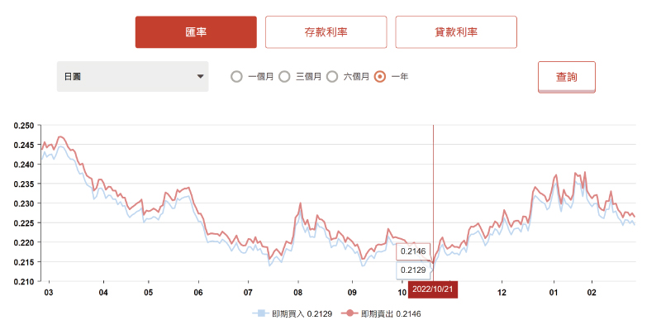The height and width of the screenshot is (325, 661).
Task: Open the 存款利率 tab
Action: [x=326, y=32]
